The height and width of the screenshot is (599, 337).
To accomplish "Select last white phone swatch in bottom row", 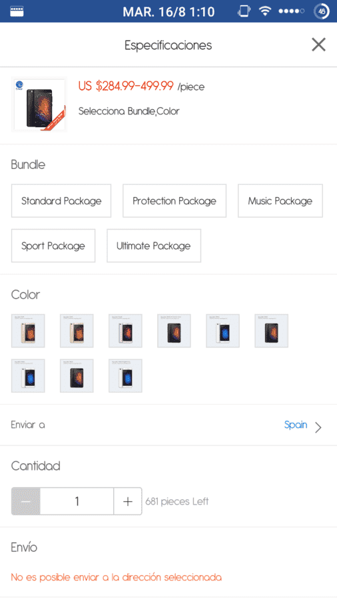I will tap(125, 375).
